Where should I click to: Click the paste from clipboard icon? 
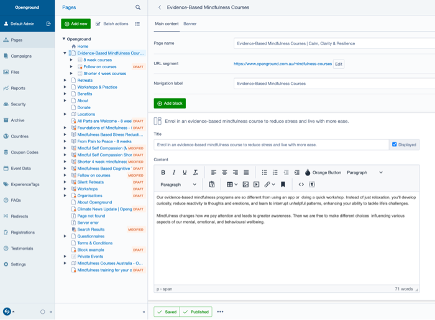point(212,184)
